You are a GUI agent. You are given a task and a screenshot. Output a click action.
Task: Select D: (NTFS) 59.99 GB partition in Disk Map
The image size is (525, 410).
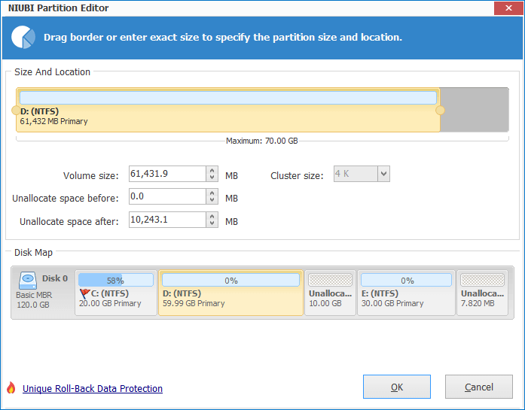[x=230, y=293]
